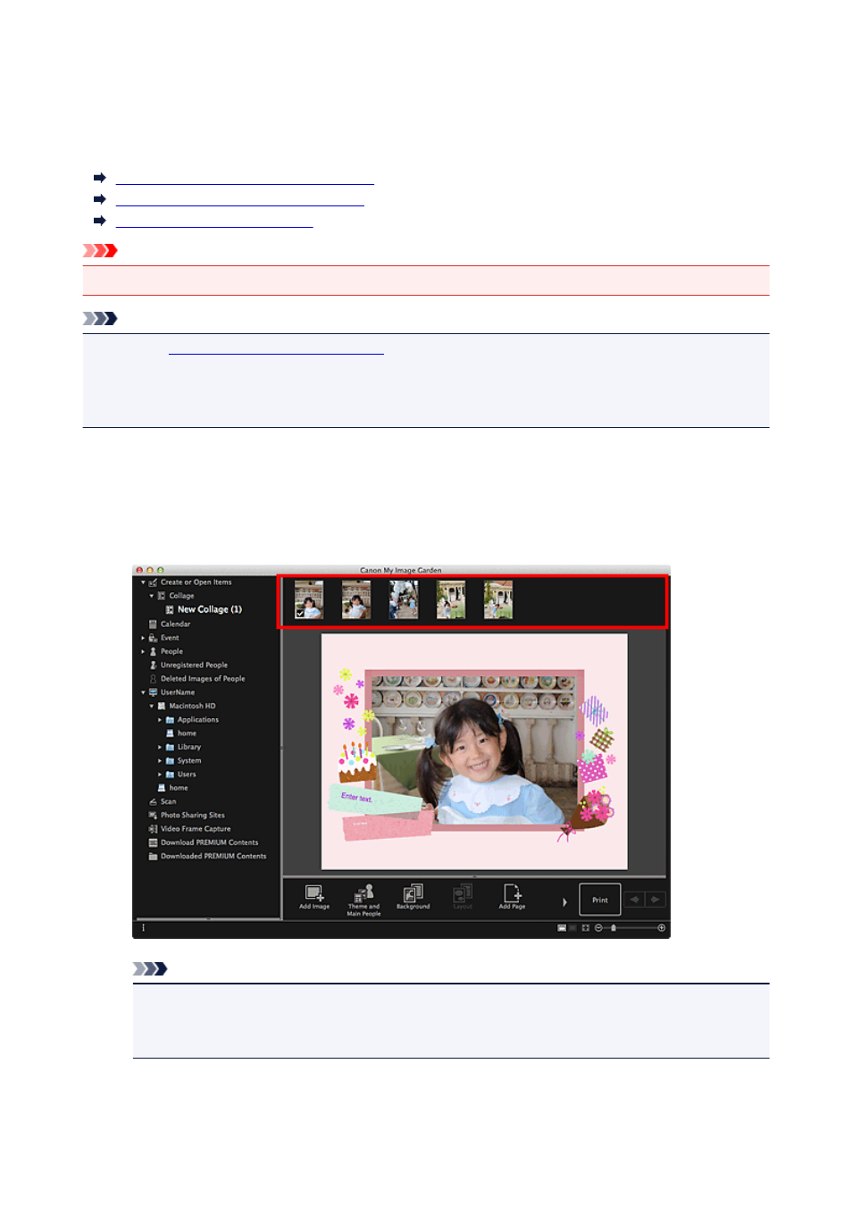This screenshot has width=852, height=1206.
Task: Click the zoom out minus icon
Action: click(598, 928)
